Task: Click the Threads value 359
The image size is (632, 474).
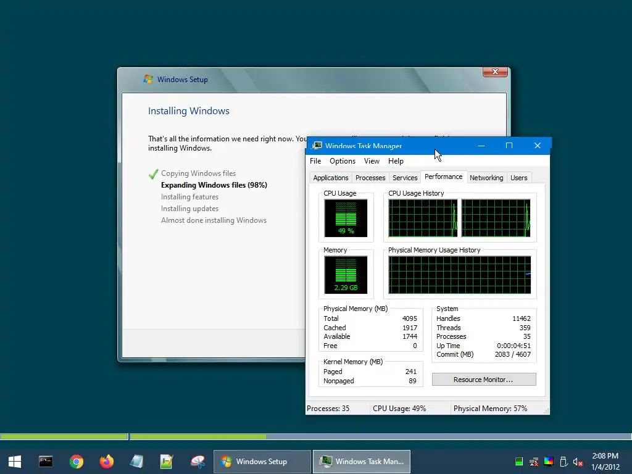Action: click(x=525, y=328)
